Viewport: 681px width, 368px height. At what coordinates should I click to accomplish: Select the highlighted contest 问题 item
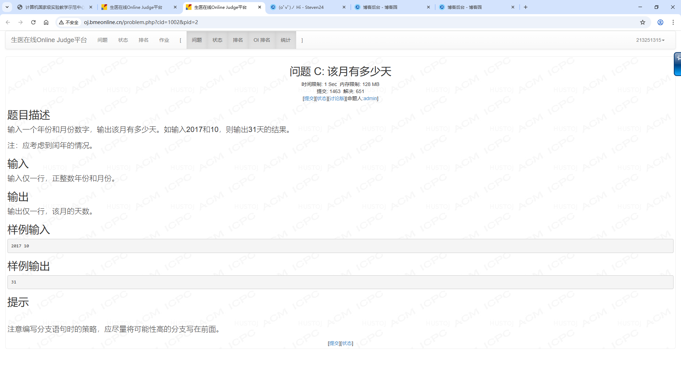pyautogui.click(x=197, y=40)
